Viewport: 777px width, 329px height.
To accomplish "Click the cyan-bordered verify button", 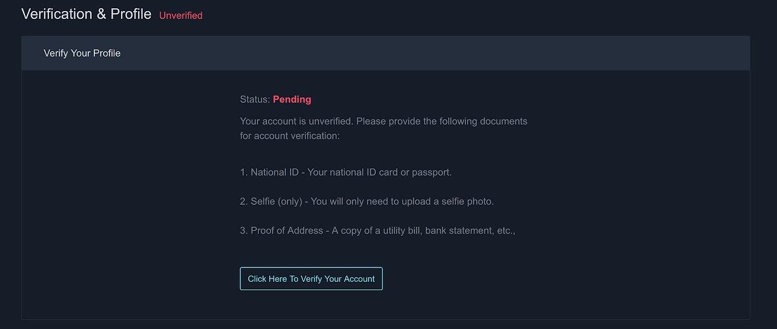I will (x=311, y=279).
